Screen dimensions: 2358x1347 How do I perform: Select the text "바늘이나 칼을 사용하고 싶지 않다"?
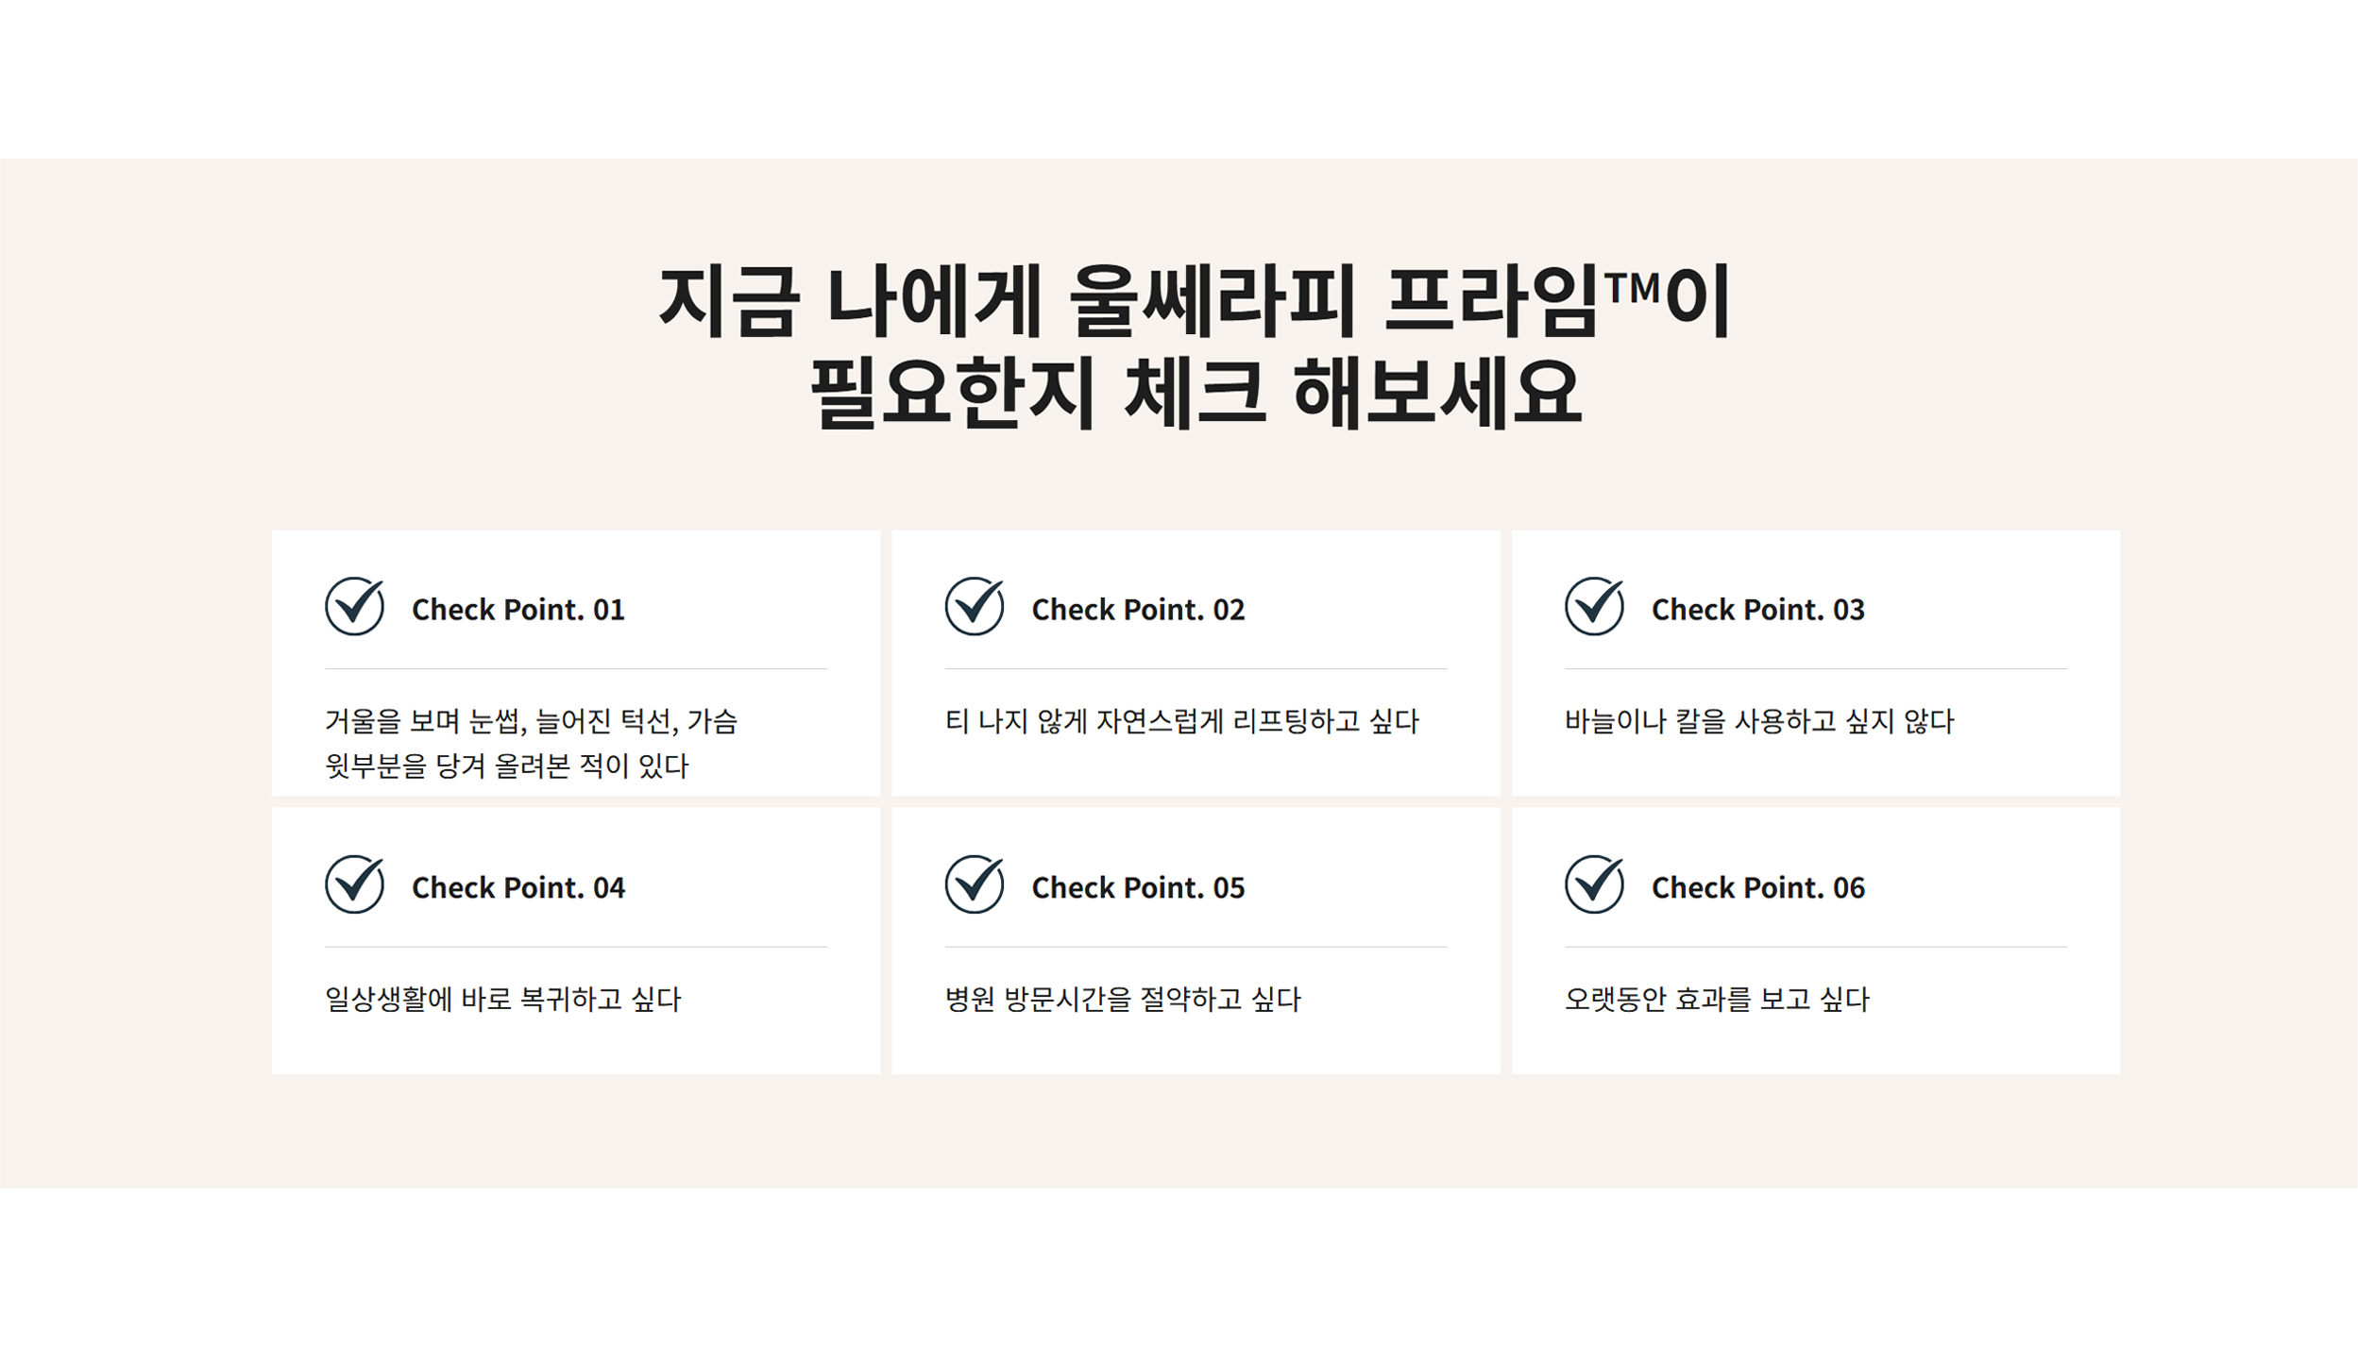point(1758,721)
